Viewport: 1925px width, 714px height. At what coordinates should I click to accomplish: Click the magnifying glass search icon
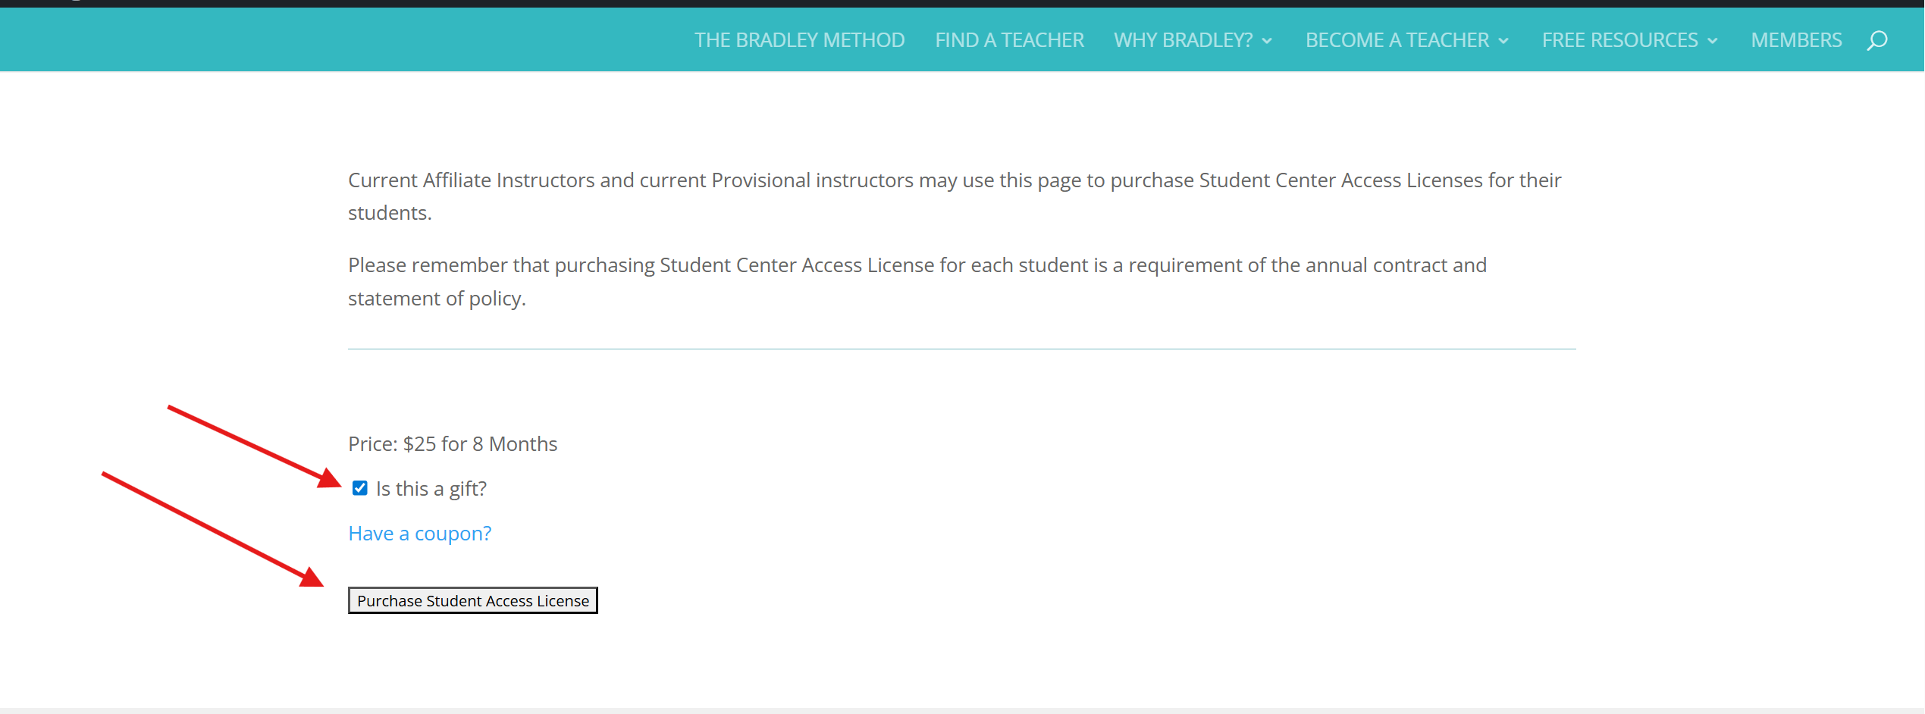click(1878, 39)
